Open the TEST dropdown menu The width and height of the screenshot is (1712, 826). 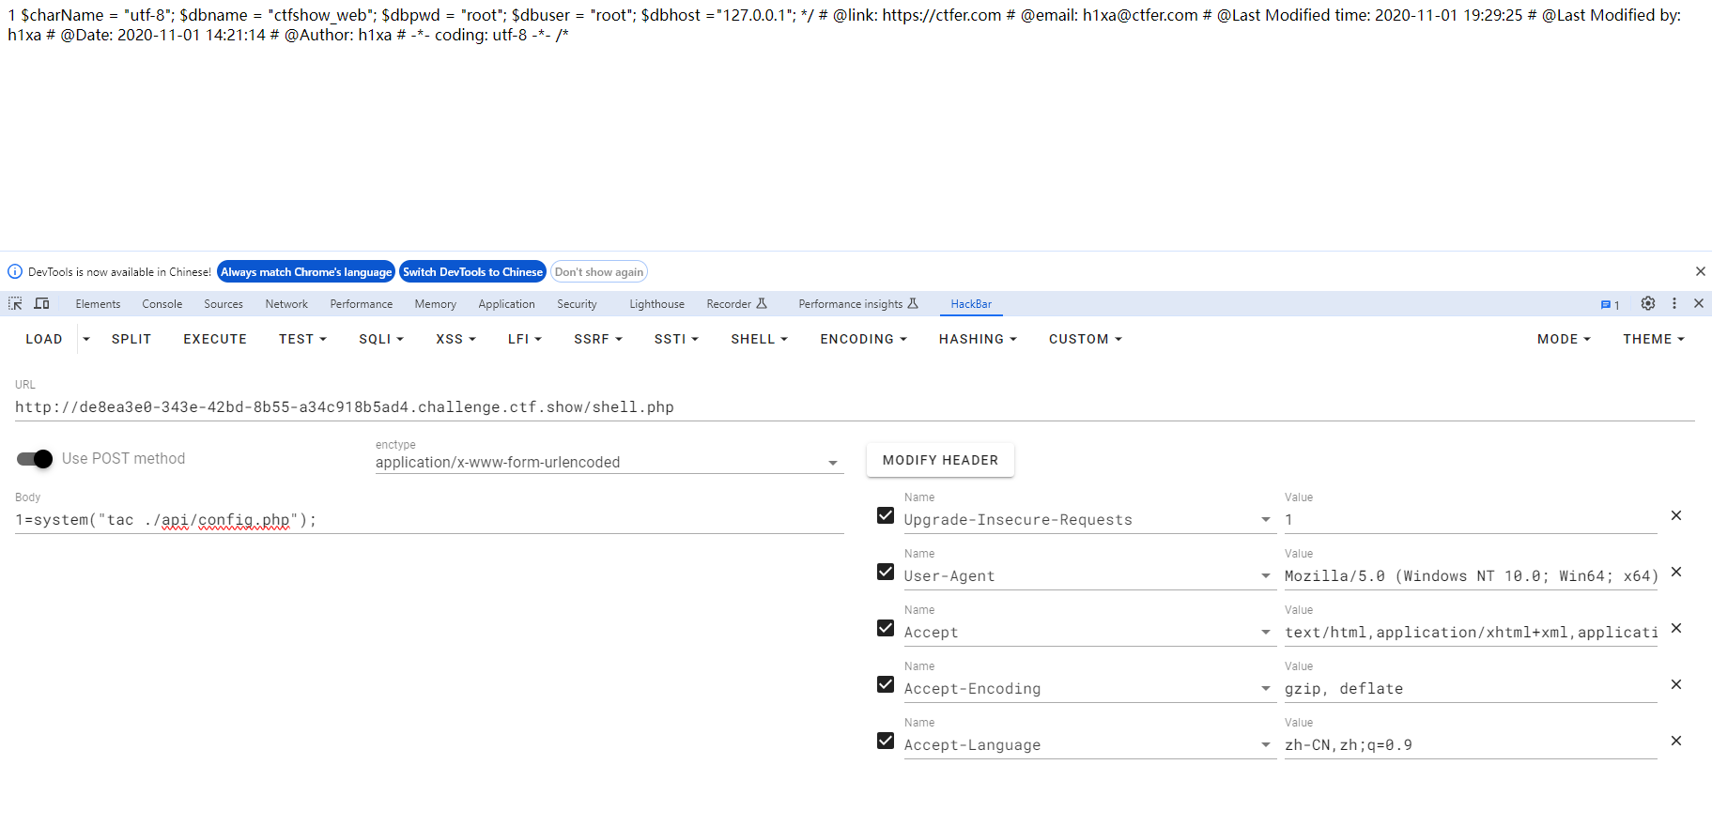coord(302,339)
